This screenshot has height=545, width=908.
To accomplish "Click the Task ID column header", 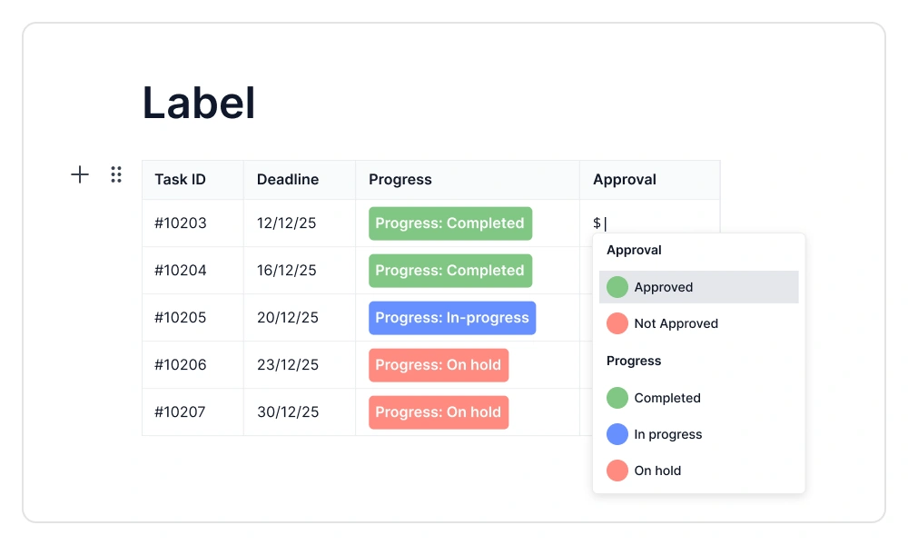I will click(179, 179).
